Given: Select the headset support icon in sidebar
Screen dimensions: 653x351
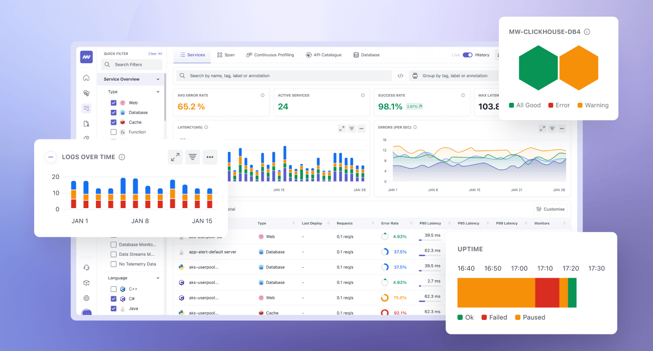Looking at the screenshot, I should [86, 267].
